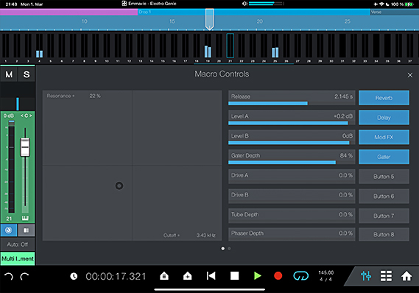Image resolution: width=419 pixels, height=293 pixels.
Task: Click the Phaser Depth slider
Action: [x=292, y=235]
